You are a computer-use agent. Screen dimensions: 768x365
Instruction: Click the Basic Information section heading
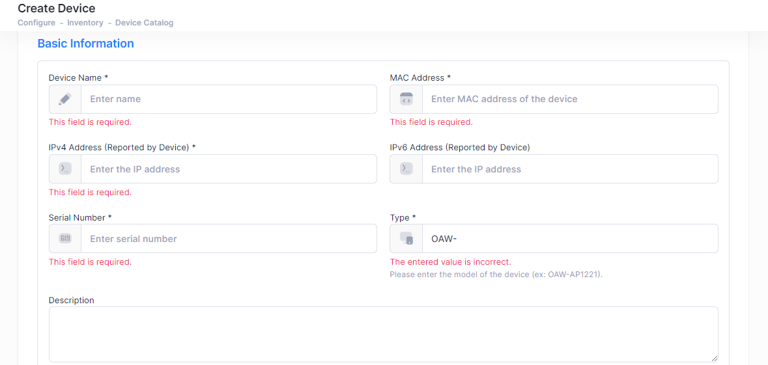(x=86, y=44)
